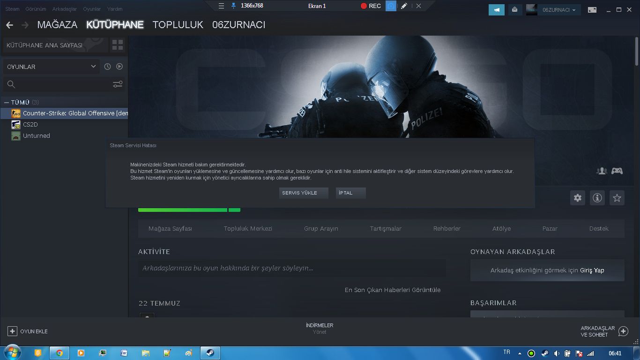Collapse the TÜMÜ games category
Screen dimensions: 640x360
(7, 102)
